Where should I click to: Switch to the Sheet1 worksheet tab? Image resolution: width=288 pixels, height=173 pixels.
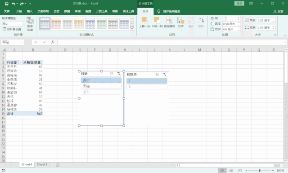tap(42, 164)
